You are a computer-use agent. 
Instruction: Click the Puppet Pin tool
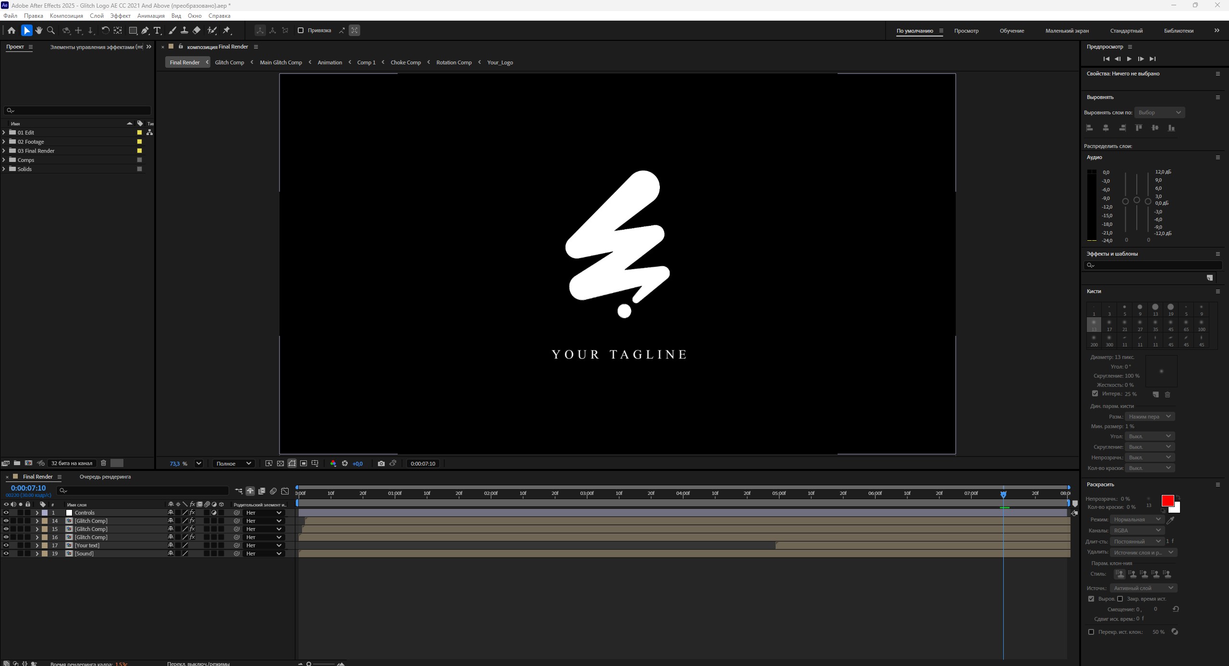227,30
